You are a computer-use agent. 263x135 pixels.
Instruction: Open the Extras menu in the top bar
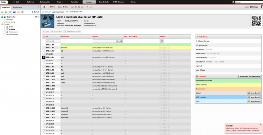point(133,2)
